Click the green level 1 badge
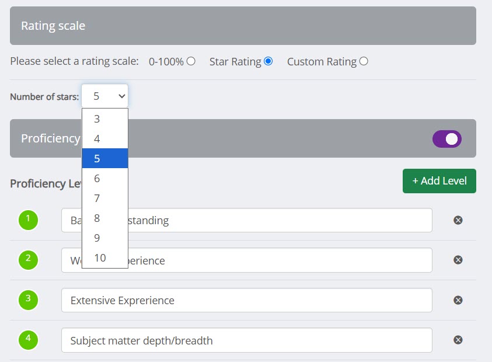 click(28, 220)
